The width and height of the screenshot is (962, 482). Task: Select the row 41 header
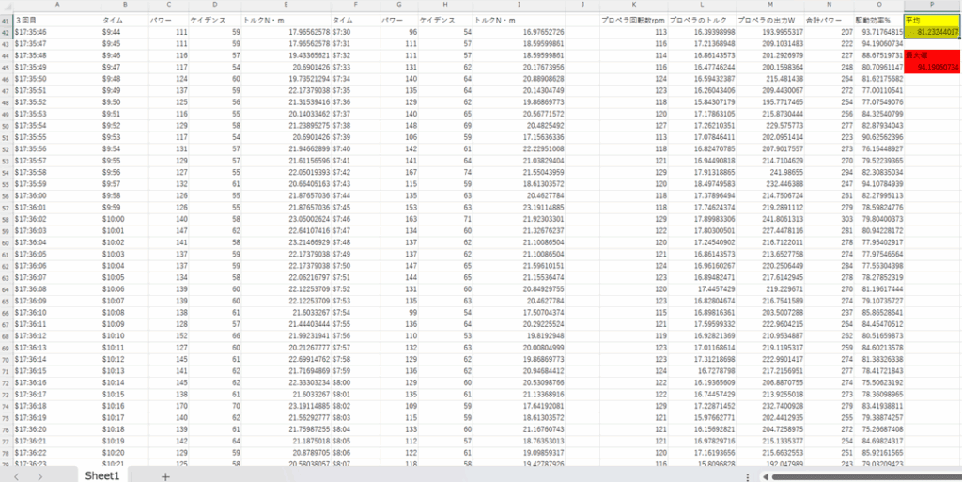click(6, 19)
